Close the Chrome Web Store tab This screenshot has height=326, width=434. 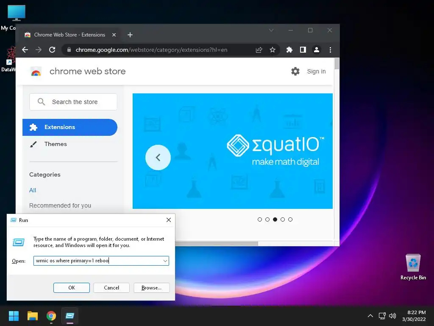pos(114,35)
